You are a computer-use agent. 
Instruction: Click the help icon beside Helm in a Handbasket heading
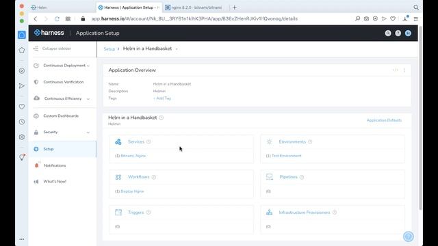162,118
